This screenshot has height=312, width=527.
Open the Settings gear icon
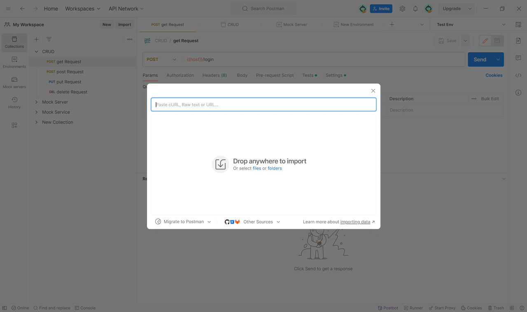[x=402, y=9]
